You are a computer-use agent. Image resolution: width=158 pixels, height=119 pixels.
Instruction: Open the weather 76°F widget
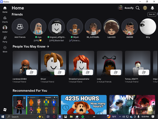tap(112, 117)
